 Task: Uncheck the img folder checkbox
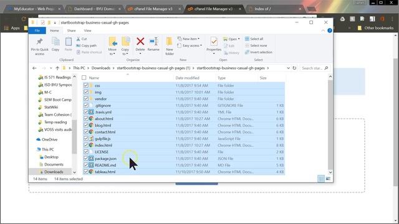point(86,92)
